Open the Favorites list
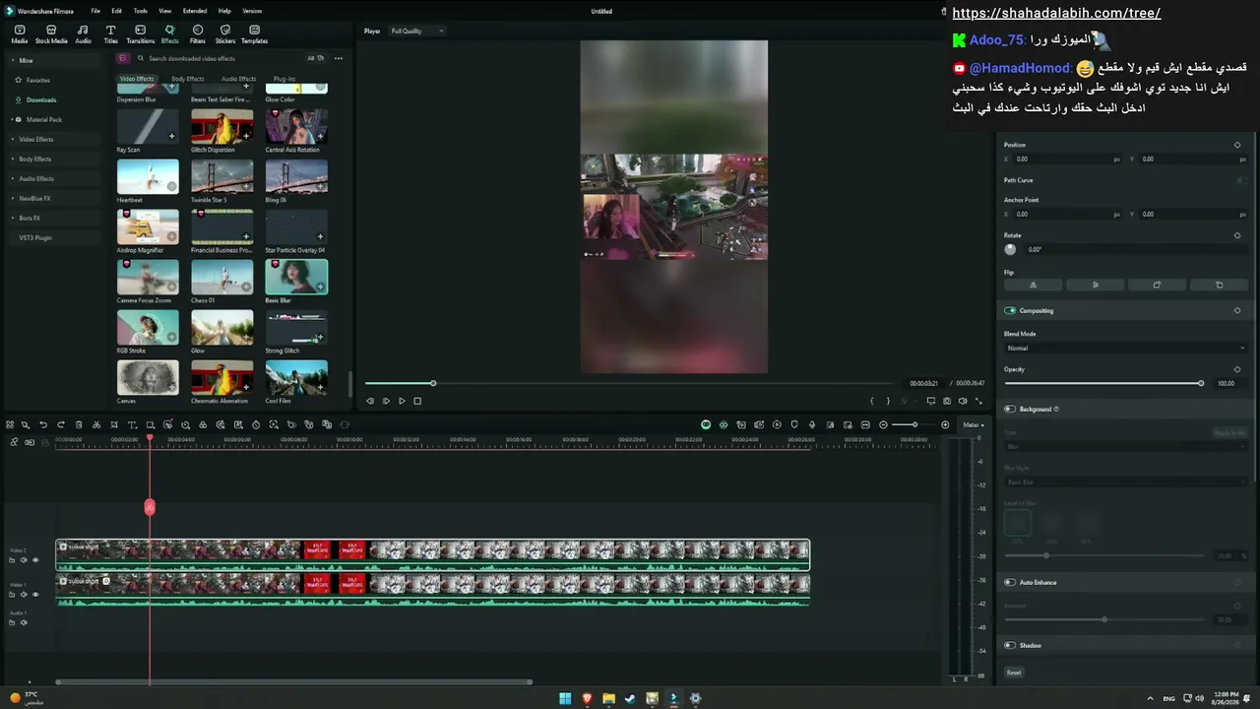The width and height of the screenshot is (1260, 709). click(x=38, y=80)
